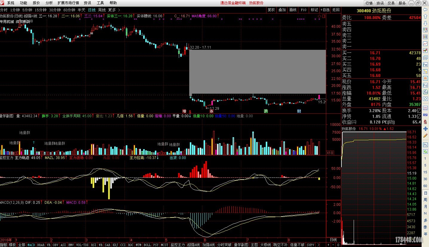Select the four-way move arrows sidebar icon

pos(425,129)
